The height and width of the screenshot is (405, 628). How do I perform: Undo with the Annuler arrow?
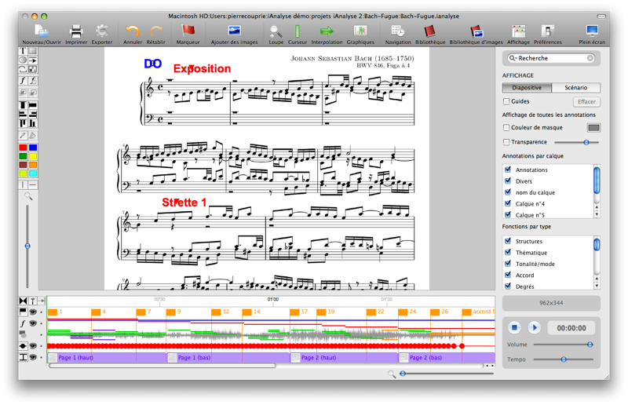point(133,31)
